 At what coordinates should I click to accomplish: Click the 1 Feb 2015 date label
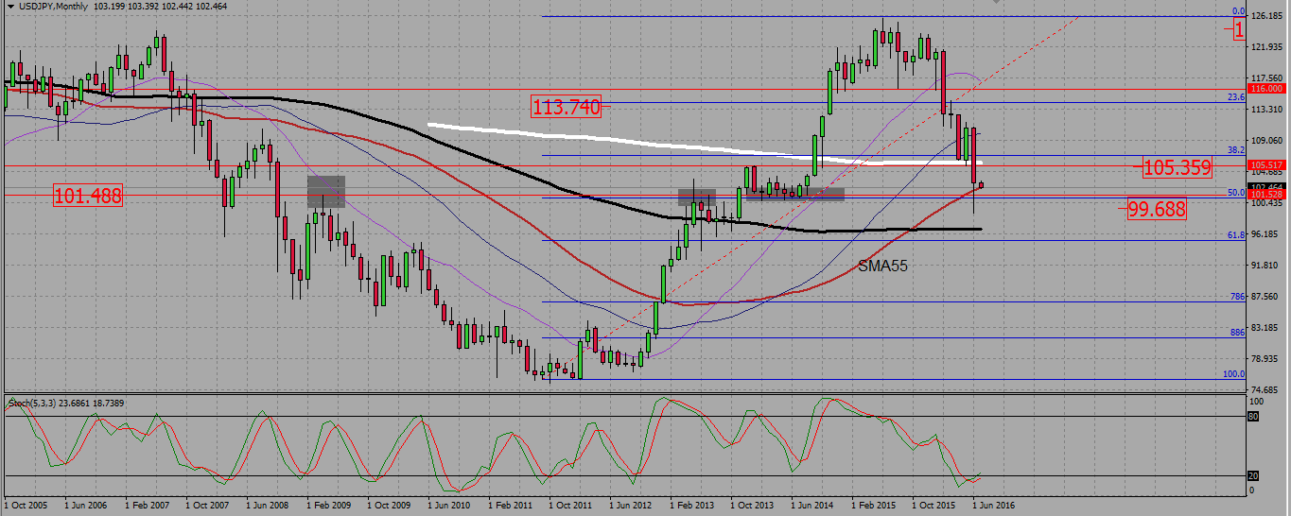pyautogui.click(x=873, y=505)
